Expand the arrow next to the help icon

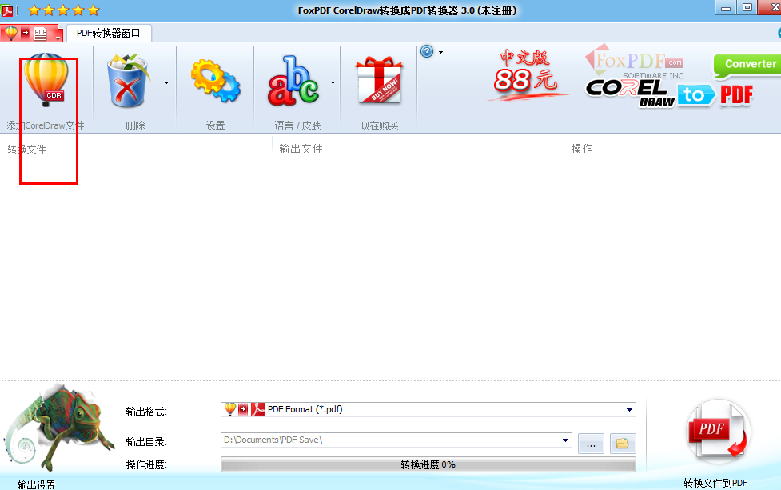[440, 52]
